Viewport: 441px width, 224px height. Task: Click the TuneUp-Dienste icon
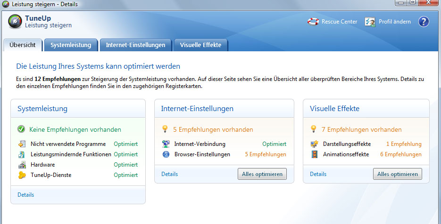pyautogui.click(x=22, y=175)
